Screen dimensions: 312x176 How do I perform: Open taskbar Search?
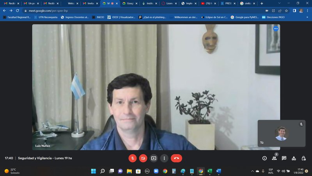(x=103, y=171)
